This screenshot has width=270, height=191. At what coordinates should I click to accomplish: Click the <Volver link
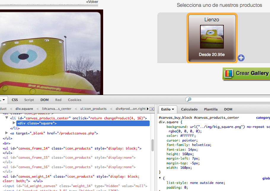(92, 2)
